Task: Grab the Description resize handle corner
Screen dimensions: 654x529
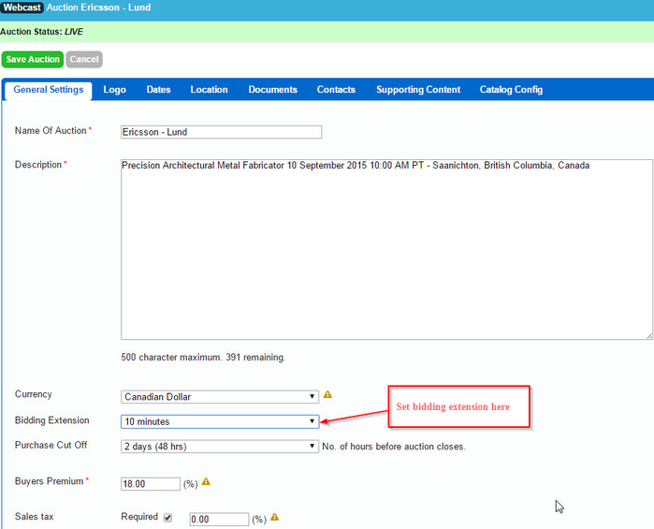Action: [649, 336]
